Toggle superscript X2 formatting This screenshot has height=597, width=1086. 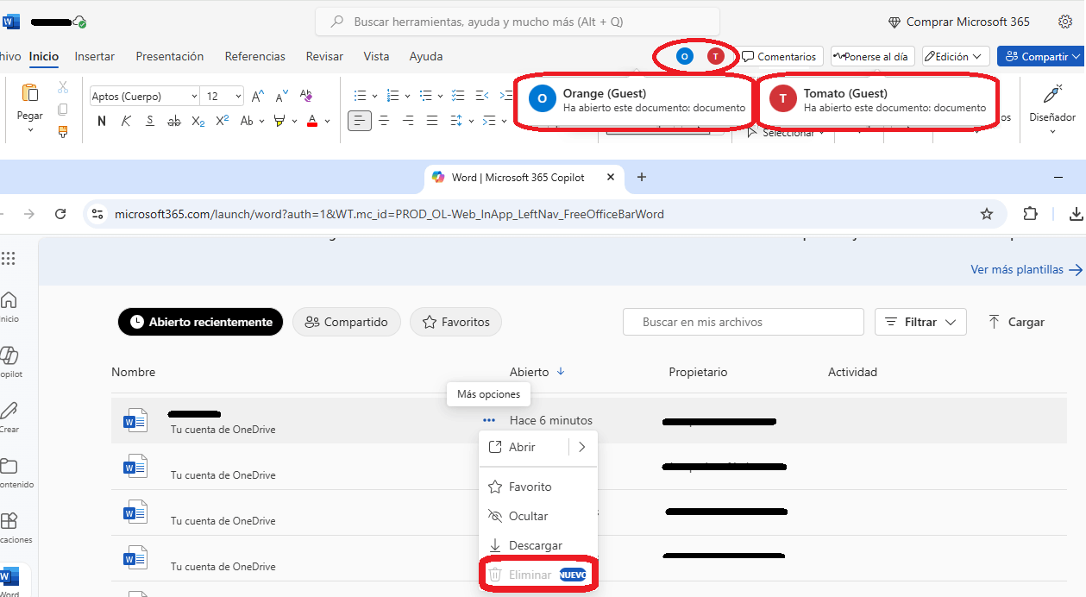point(222,121)
